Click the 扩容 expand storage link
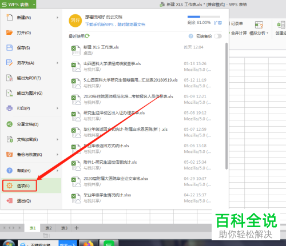This screenshot has width=286, height=246. coord(218,23)
